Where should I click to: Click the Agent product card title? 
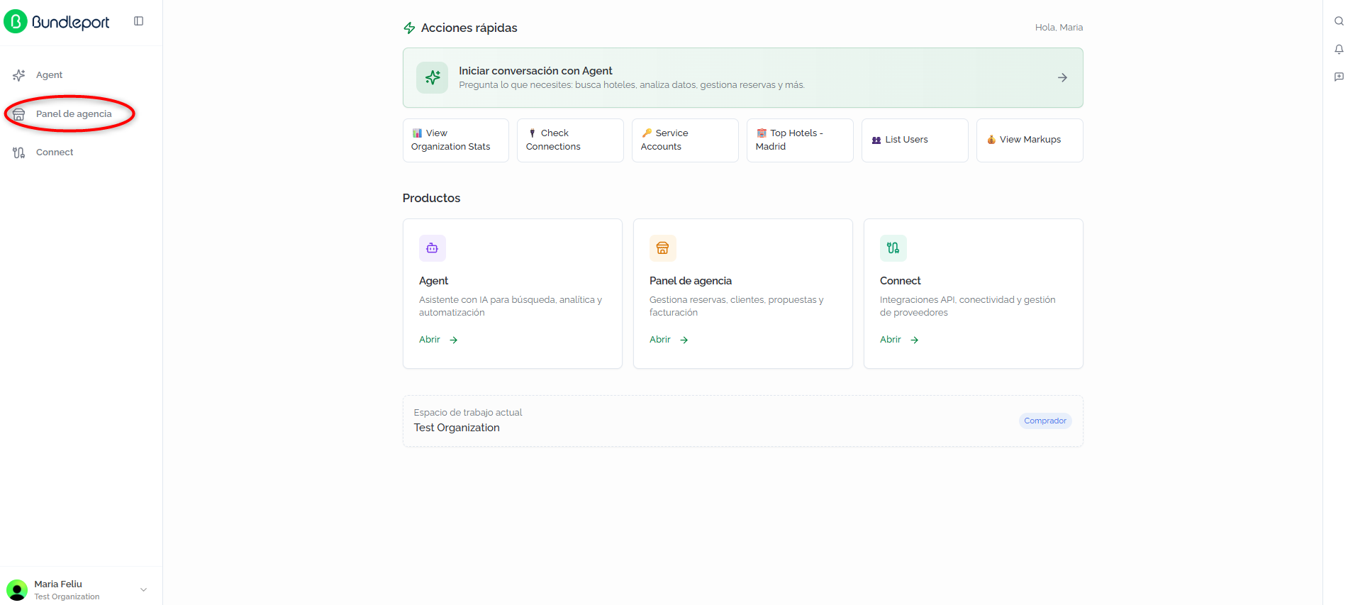[433, 281]
